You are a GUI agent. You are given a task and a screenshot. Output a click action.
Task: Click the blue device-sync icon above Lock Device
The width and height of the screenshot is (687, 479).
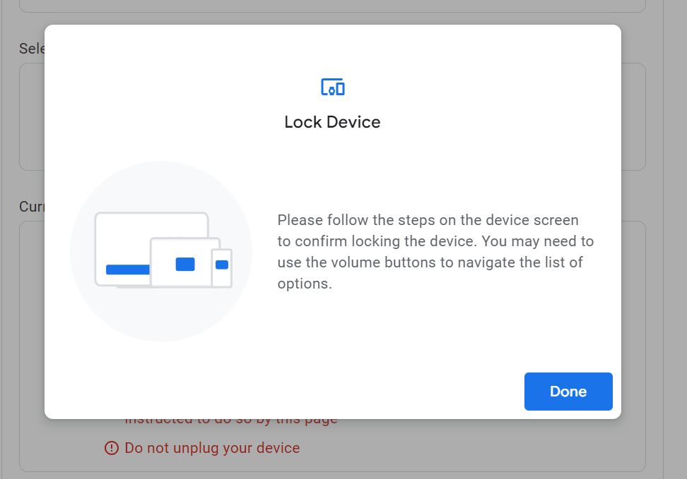pyautogui.click(x=332, y=86)
